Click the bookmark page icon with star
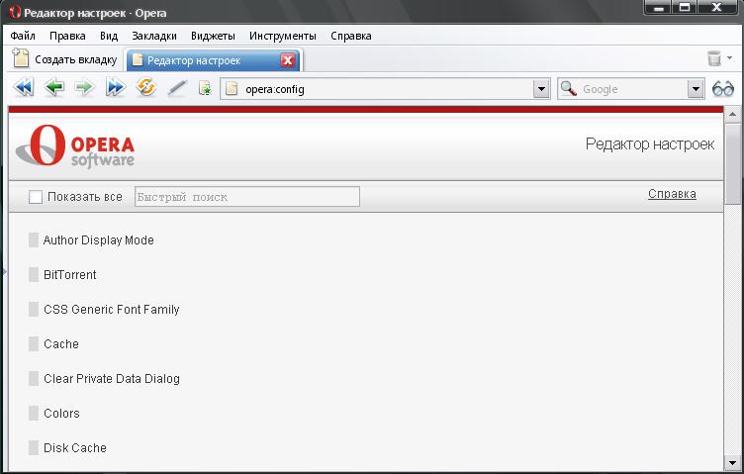The height and width of the screenshot is (474, 744). pos(205,88)
